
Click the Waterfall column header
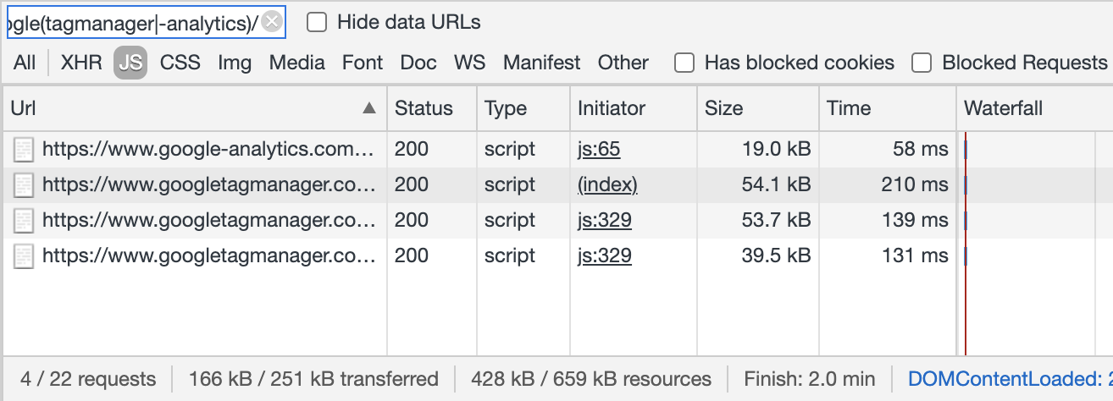(x=1035, y=108)
